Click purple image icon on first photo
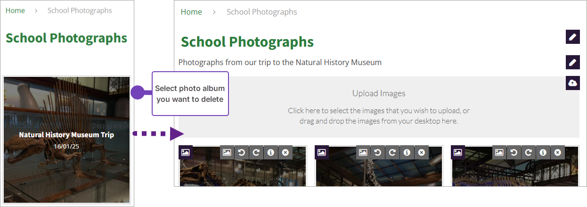The height and width of the screenshot is (207, 587). coord(186,152)
